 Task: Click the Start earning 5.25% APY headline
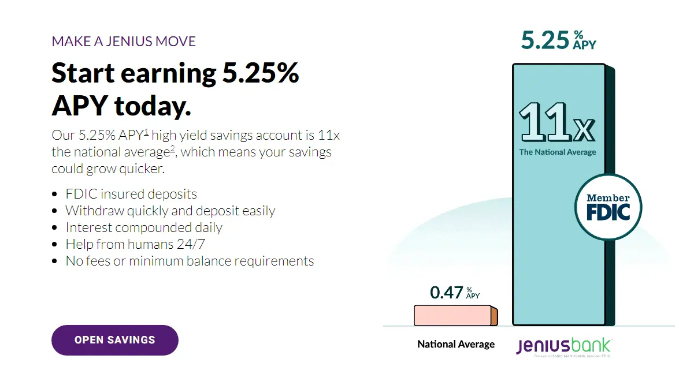pyautogui.click(x=175, y=89)
